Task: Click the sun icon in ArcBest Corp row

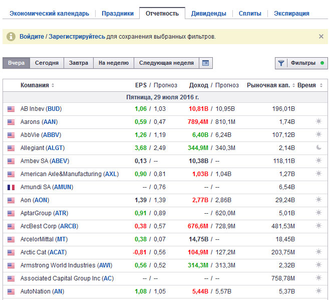Action: pos(318,226)
